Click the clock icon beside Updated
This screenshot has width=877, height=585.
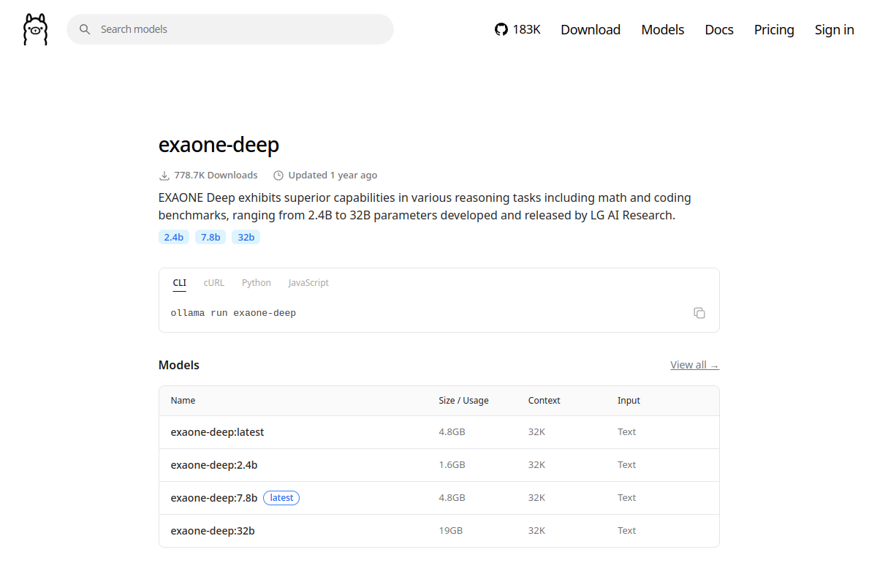coord(278,175)
